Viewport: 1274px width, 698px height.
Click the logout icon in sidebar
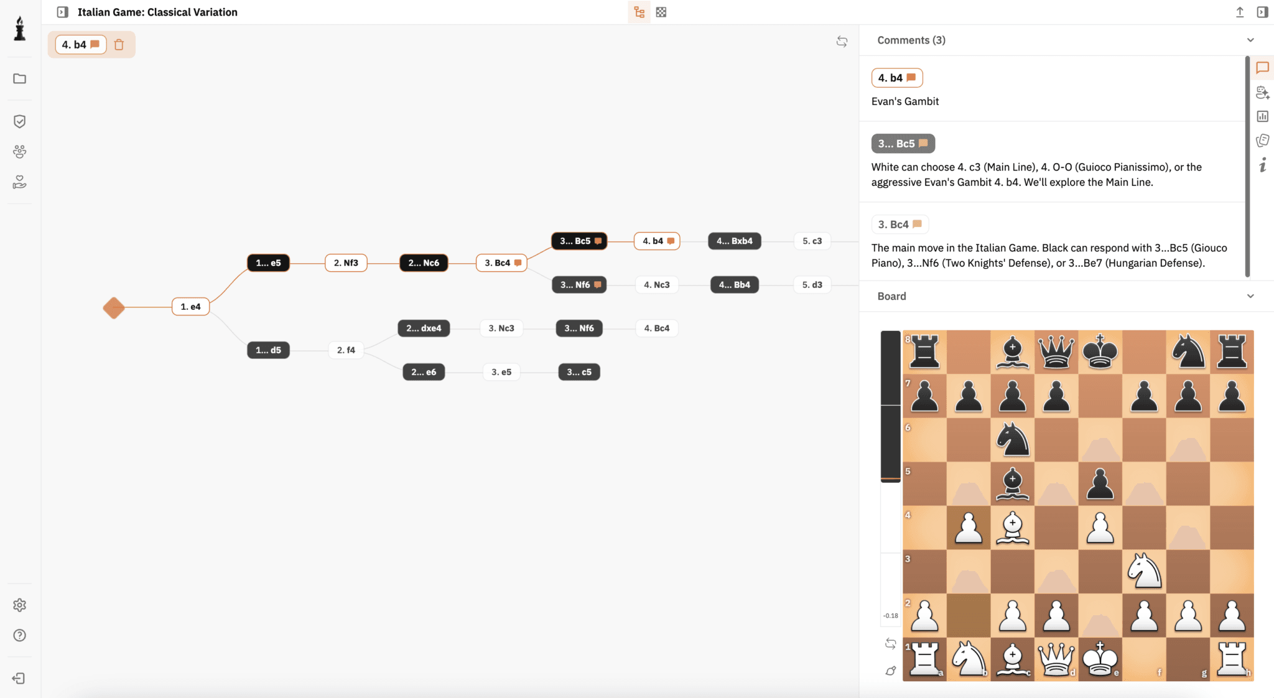19,678
